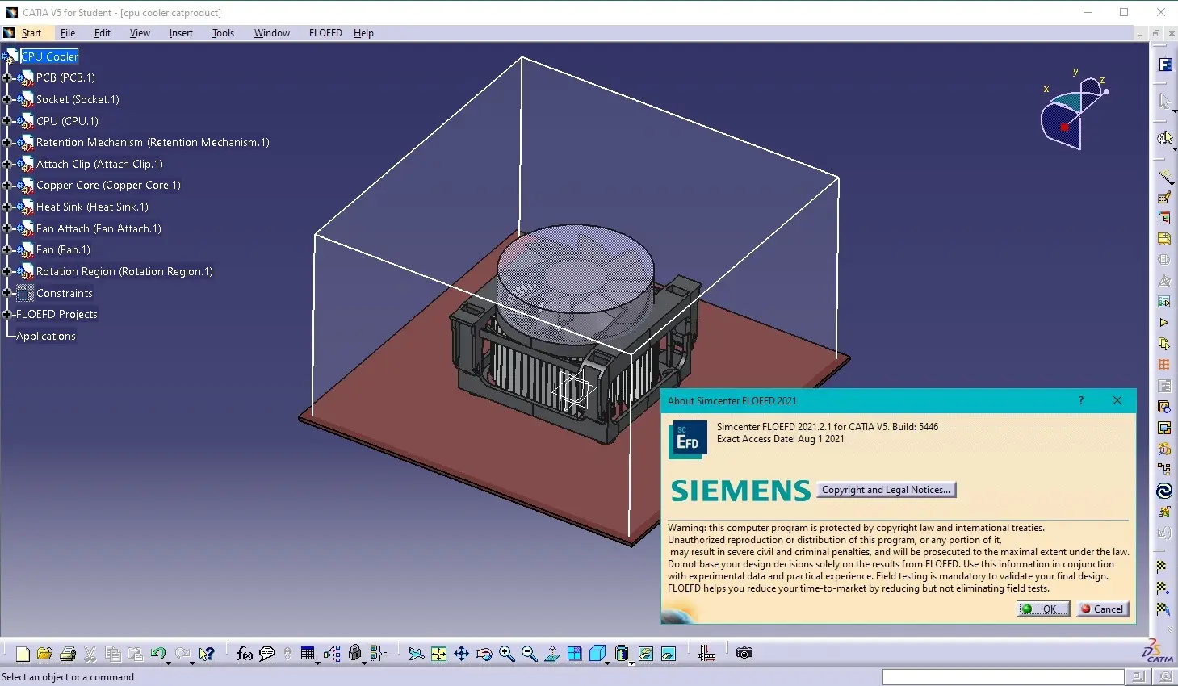
Task: Open the Undo history dropdown arrow
Action: (169, 662)
